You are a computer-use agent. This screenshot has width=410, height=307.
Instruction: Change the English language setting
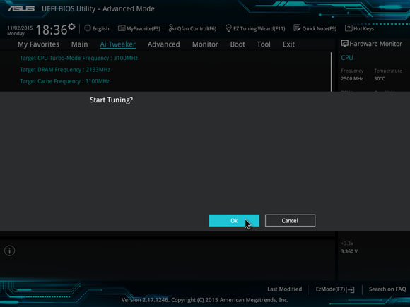point(97,28)
